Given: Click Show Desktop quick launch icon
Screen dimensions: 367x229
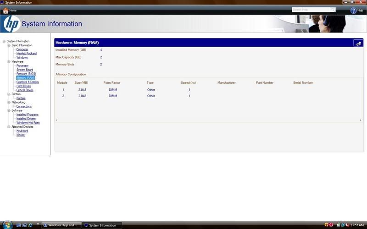Looking at the screenshot, I should [x=18, y=225].
